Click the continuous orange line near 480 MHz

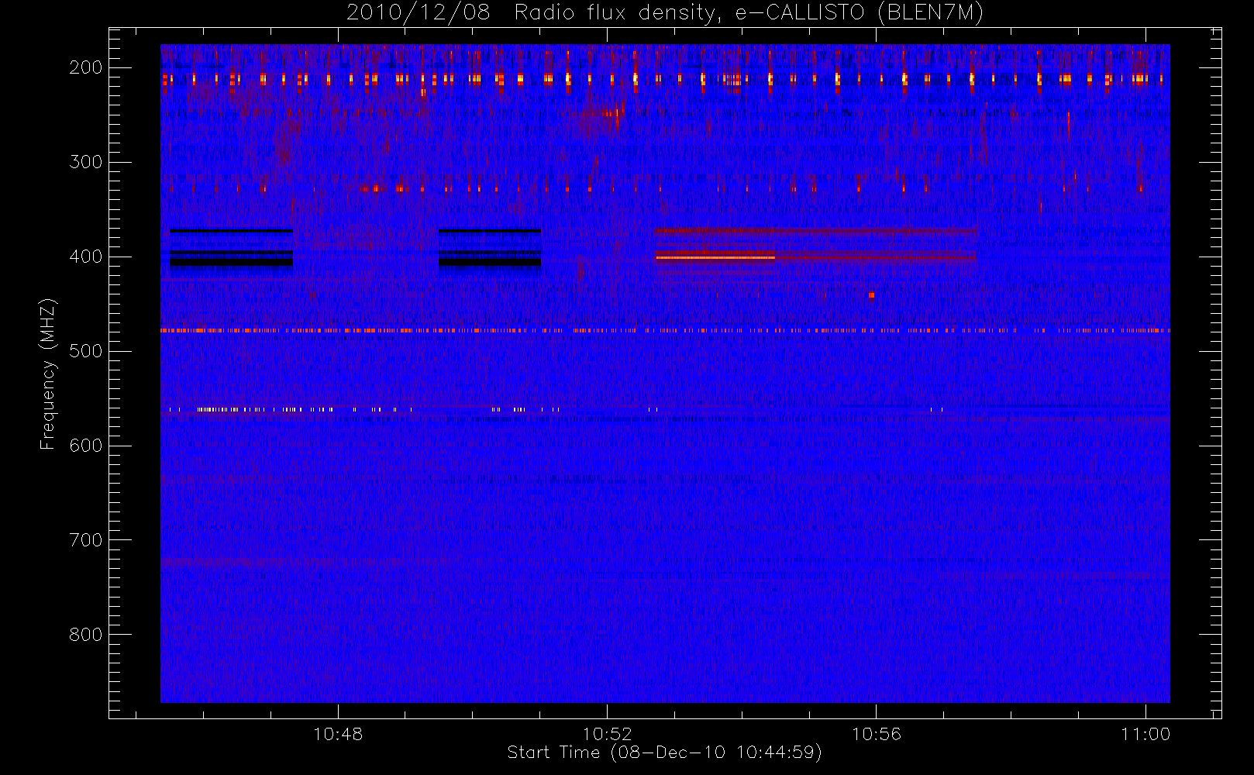tap(665, 330)
